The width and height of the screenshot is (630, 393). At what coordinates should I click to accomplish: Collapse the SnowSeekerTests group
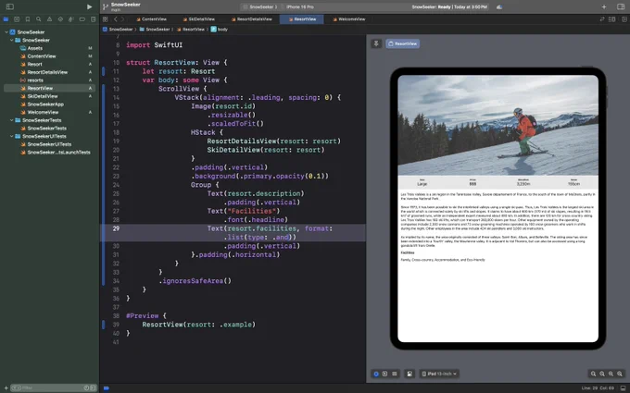[x=12, y=120]
